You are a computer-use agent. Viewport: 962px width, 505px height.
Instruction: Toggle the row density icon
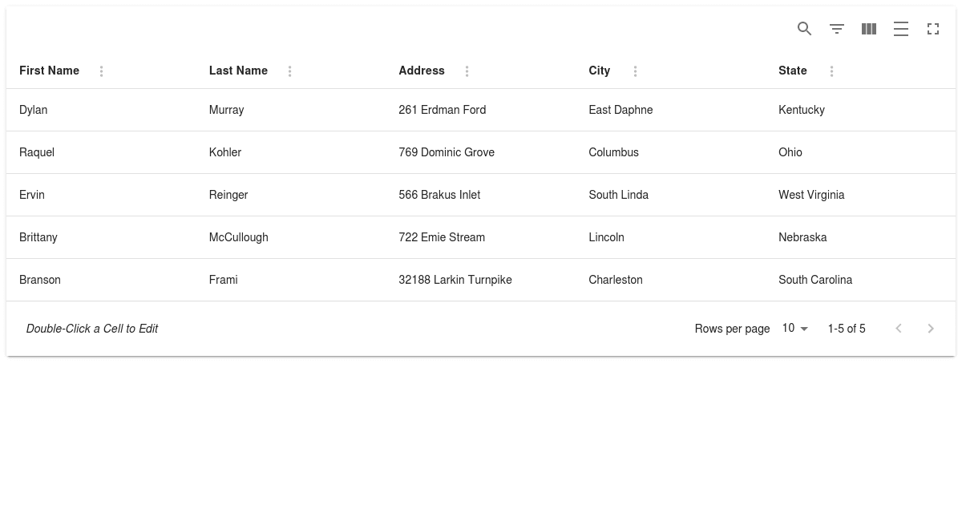[x=901, y=29]
